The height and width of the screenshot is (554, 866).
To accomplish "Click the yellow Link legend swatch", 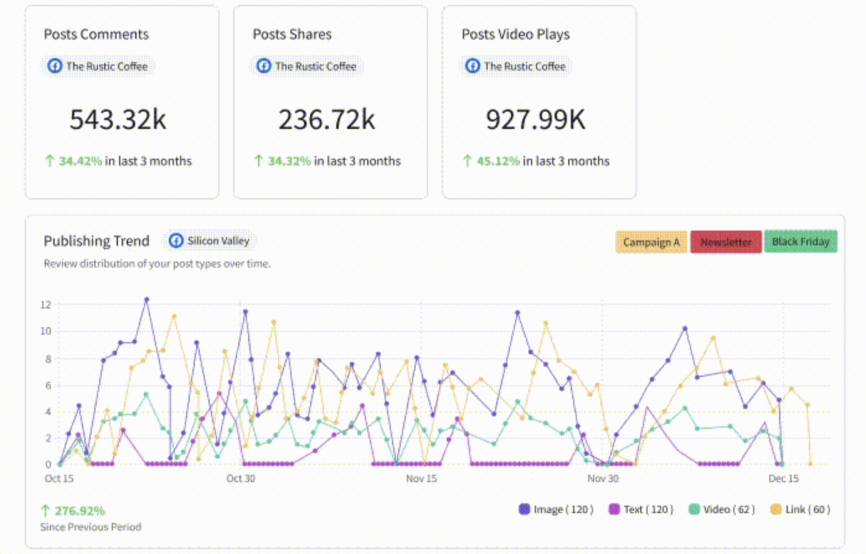I will 775,509.
